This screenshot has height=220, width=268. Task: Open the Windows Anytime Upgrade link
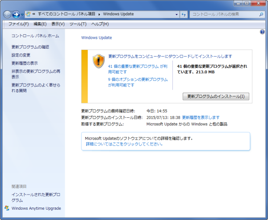point(36,208)
